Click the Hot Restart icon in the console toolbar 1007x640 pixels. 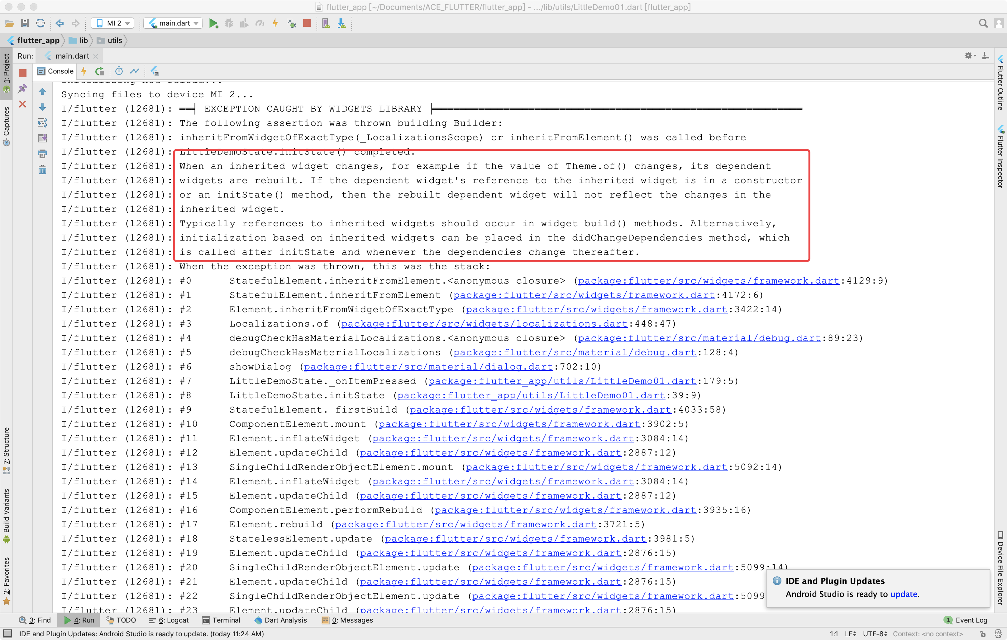[x=99, y=71]
